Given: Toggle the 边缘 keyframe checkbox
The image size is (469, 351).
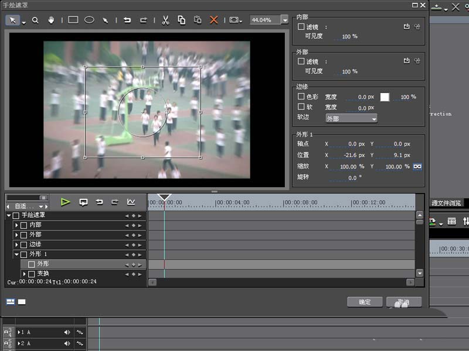Looking at the screenshot, I should (x=23, y=245).
